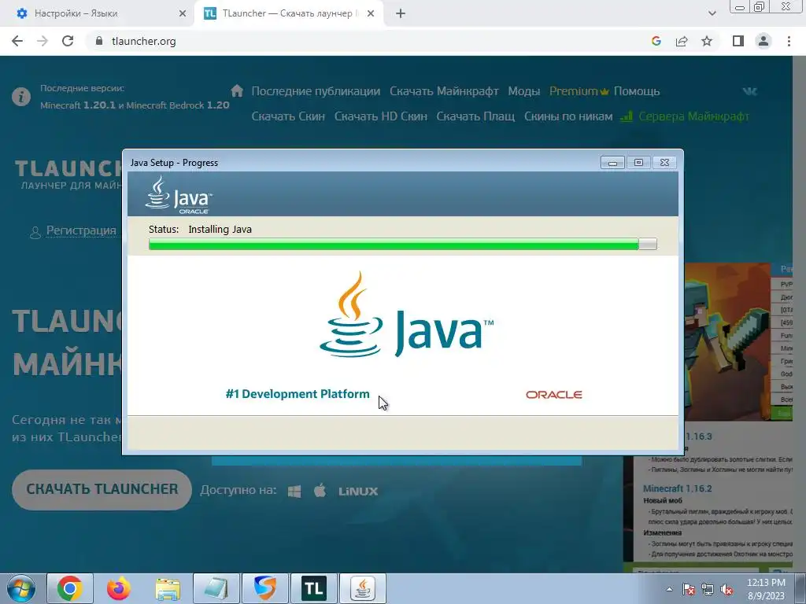Click the LINUX platform logo
The height and width of the screenshot is (604, 806).
coord(358,492)
